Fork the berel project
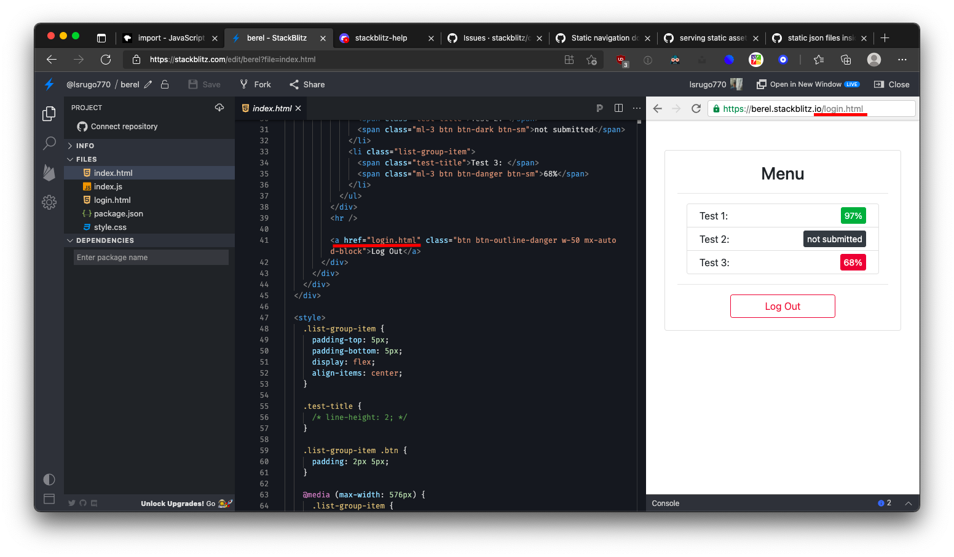The height and width of the screenshot is (557, 954). pos(254,84)
